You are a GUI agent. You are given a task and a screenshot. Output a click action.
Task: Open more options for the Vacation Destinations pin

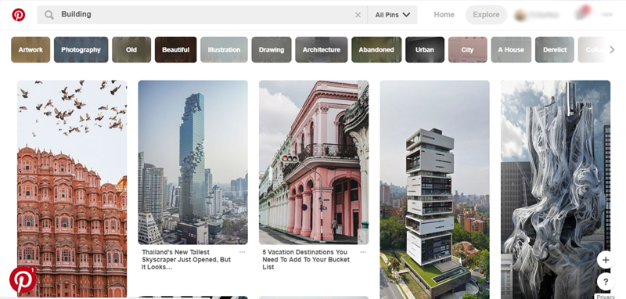[x=363, y=252]
